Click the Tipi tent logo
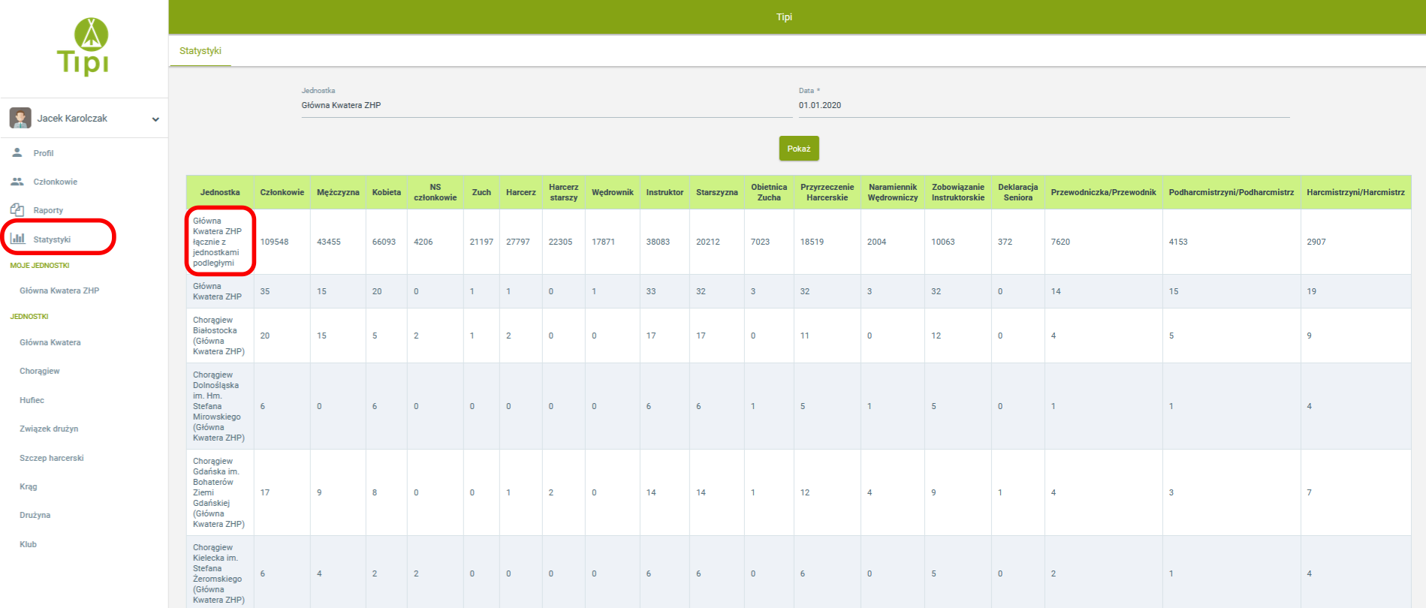The width and height of the screenshot is (1426, 608). [83, 47]
